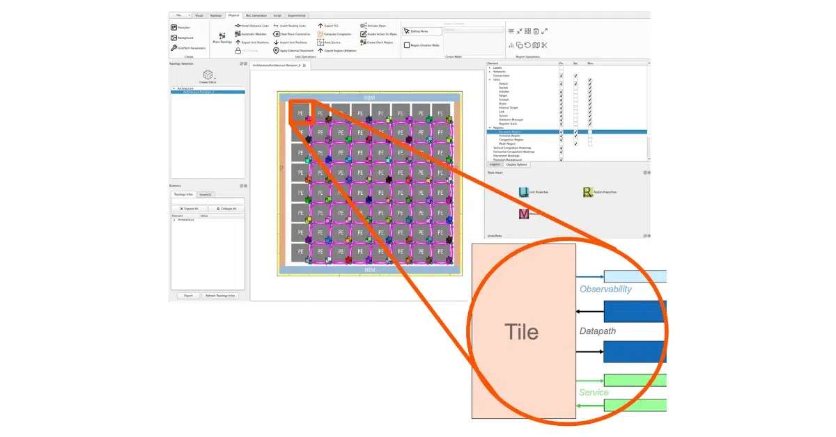
Task: Click the region bar-chart icon
Action: [511, 45]
